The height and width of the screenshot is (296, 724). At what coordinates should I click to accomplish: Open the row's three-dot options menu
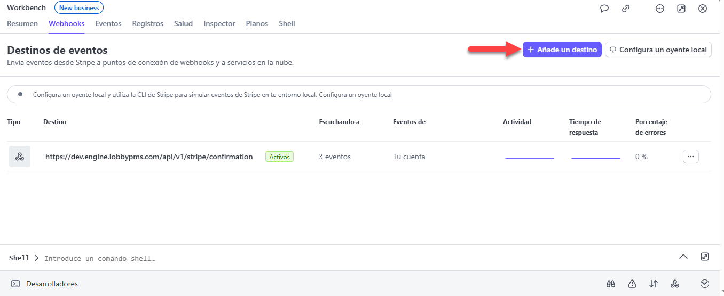click(x=690, y=157)
